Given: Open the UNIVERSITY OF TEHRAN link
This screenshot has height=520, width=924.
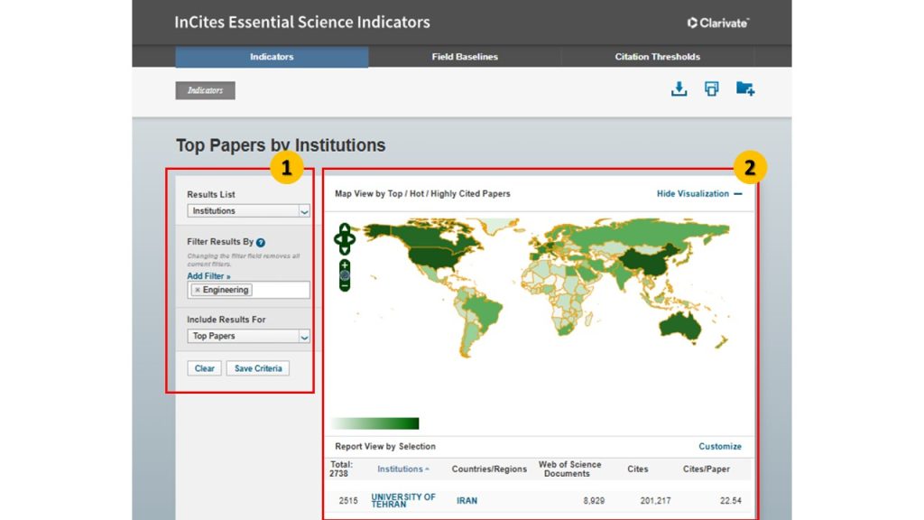Looking at the screenshot, I should 403,500.
